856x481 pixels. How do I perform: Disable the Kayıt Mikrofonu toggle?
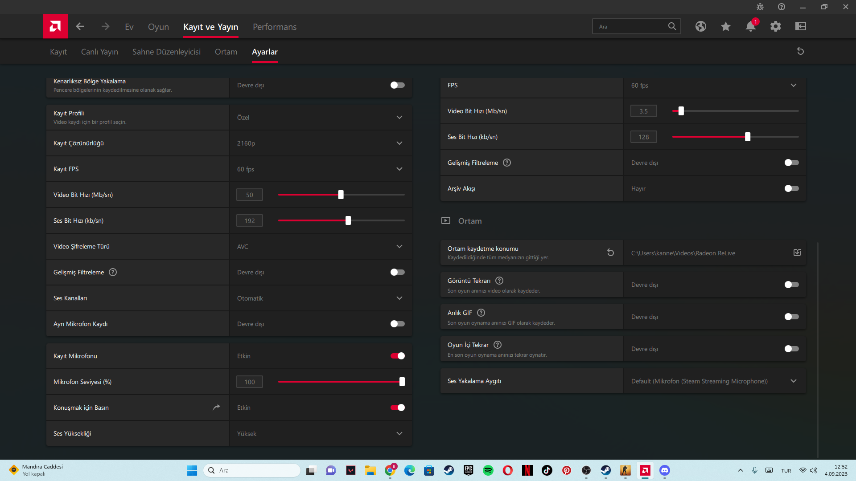(x=397, y=356)
